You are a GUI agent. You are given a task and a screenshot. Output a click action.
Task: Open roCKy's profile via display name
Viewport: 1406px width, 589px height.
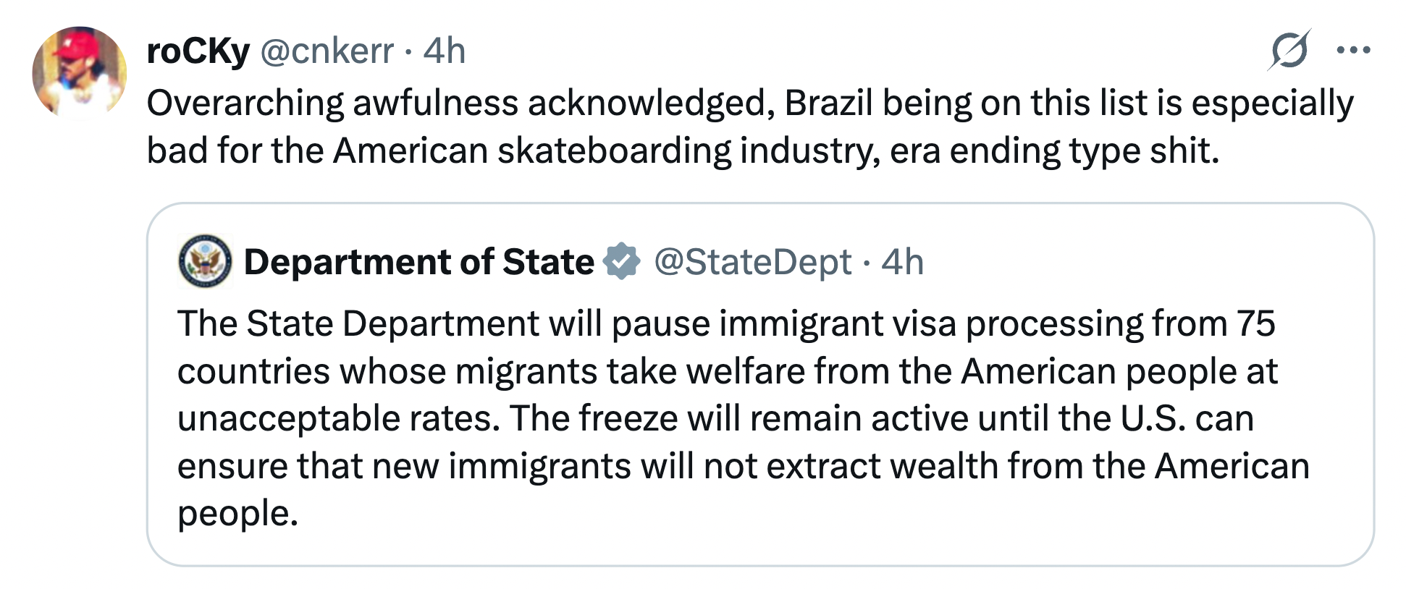[x=198, y=51]
